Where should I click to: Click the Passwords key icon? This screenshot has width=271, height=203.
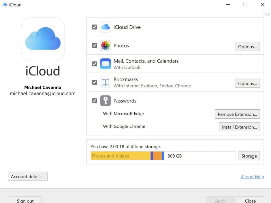(x=105, y=101)
